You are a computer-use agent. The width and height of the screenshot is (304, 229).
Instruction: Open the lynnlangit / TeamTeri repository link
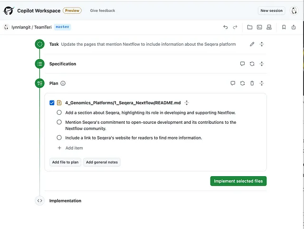tap(31, 27)
